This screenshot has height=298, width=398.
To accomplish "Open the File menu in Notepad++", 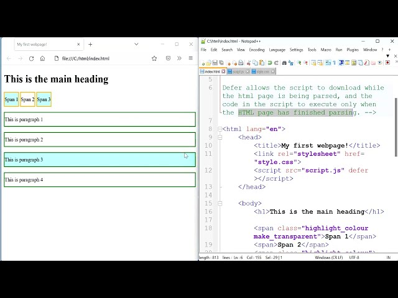I will (x=203, y=50).
